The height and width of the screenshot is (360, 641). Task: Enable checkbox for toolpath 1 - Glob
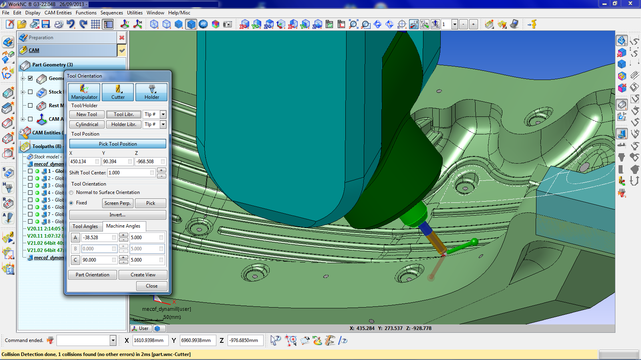pyautogui.click(x=30, y=171)
